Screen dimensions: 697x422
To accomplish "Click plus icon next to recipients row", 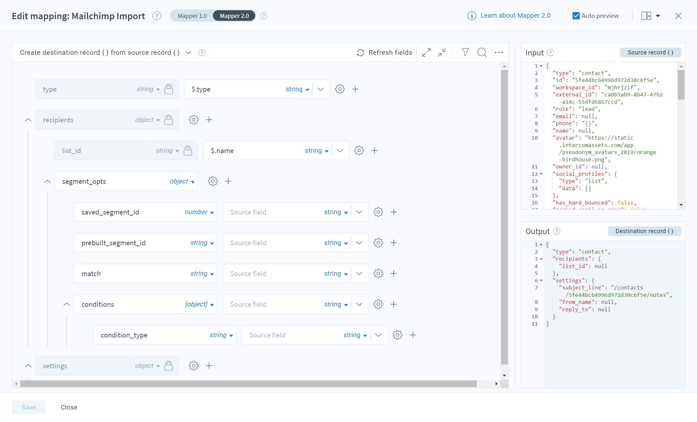I will [209, 120].
